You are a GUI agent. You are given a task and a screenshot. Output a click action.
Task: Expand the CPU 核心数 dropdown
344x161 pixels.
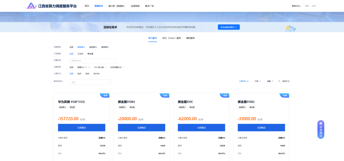point(100,67)
